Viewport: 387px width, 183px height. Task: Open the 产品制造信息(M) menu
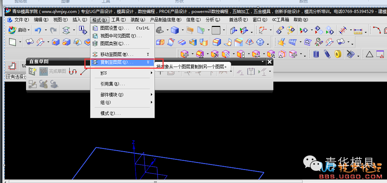[x=166, y=20]
